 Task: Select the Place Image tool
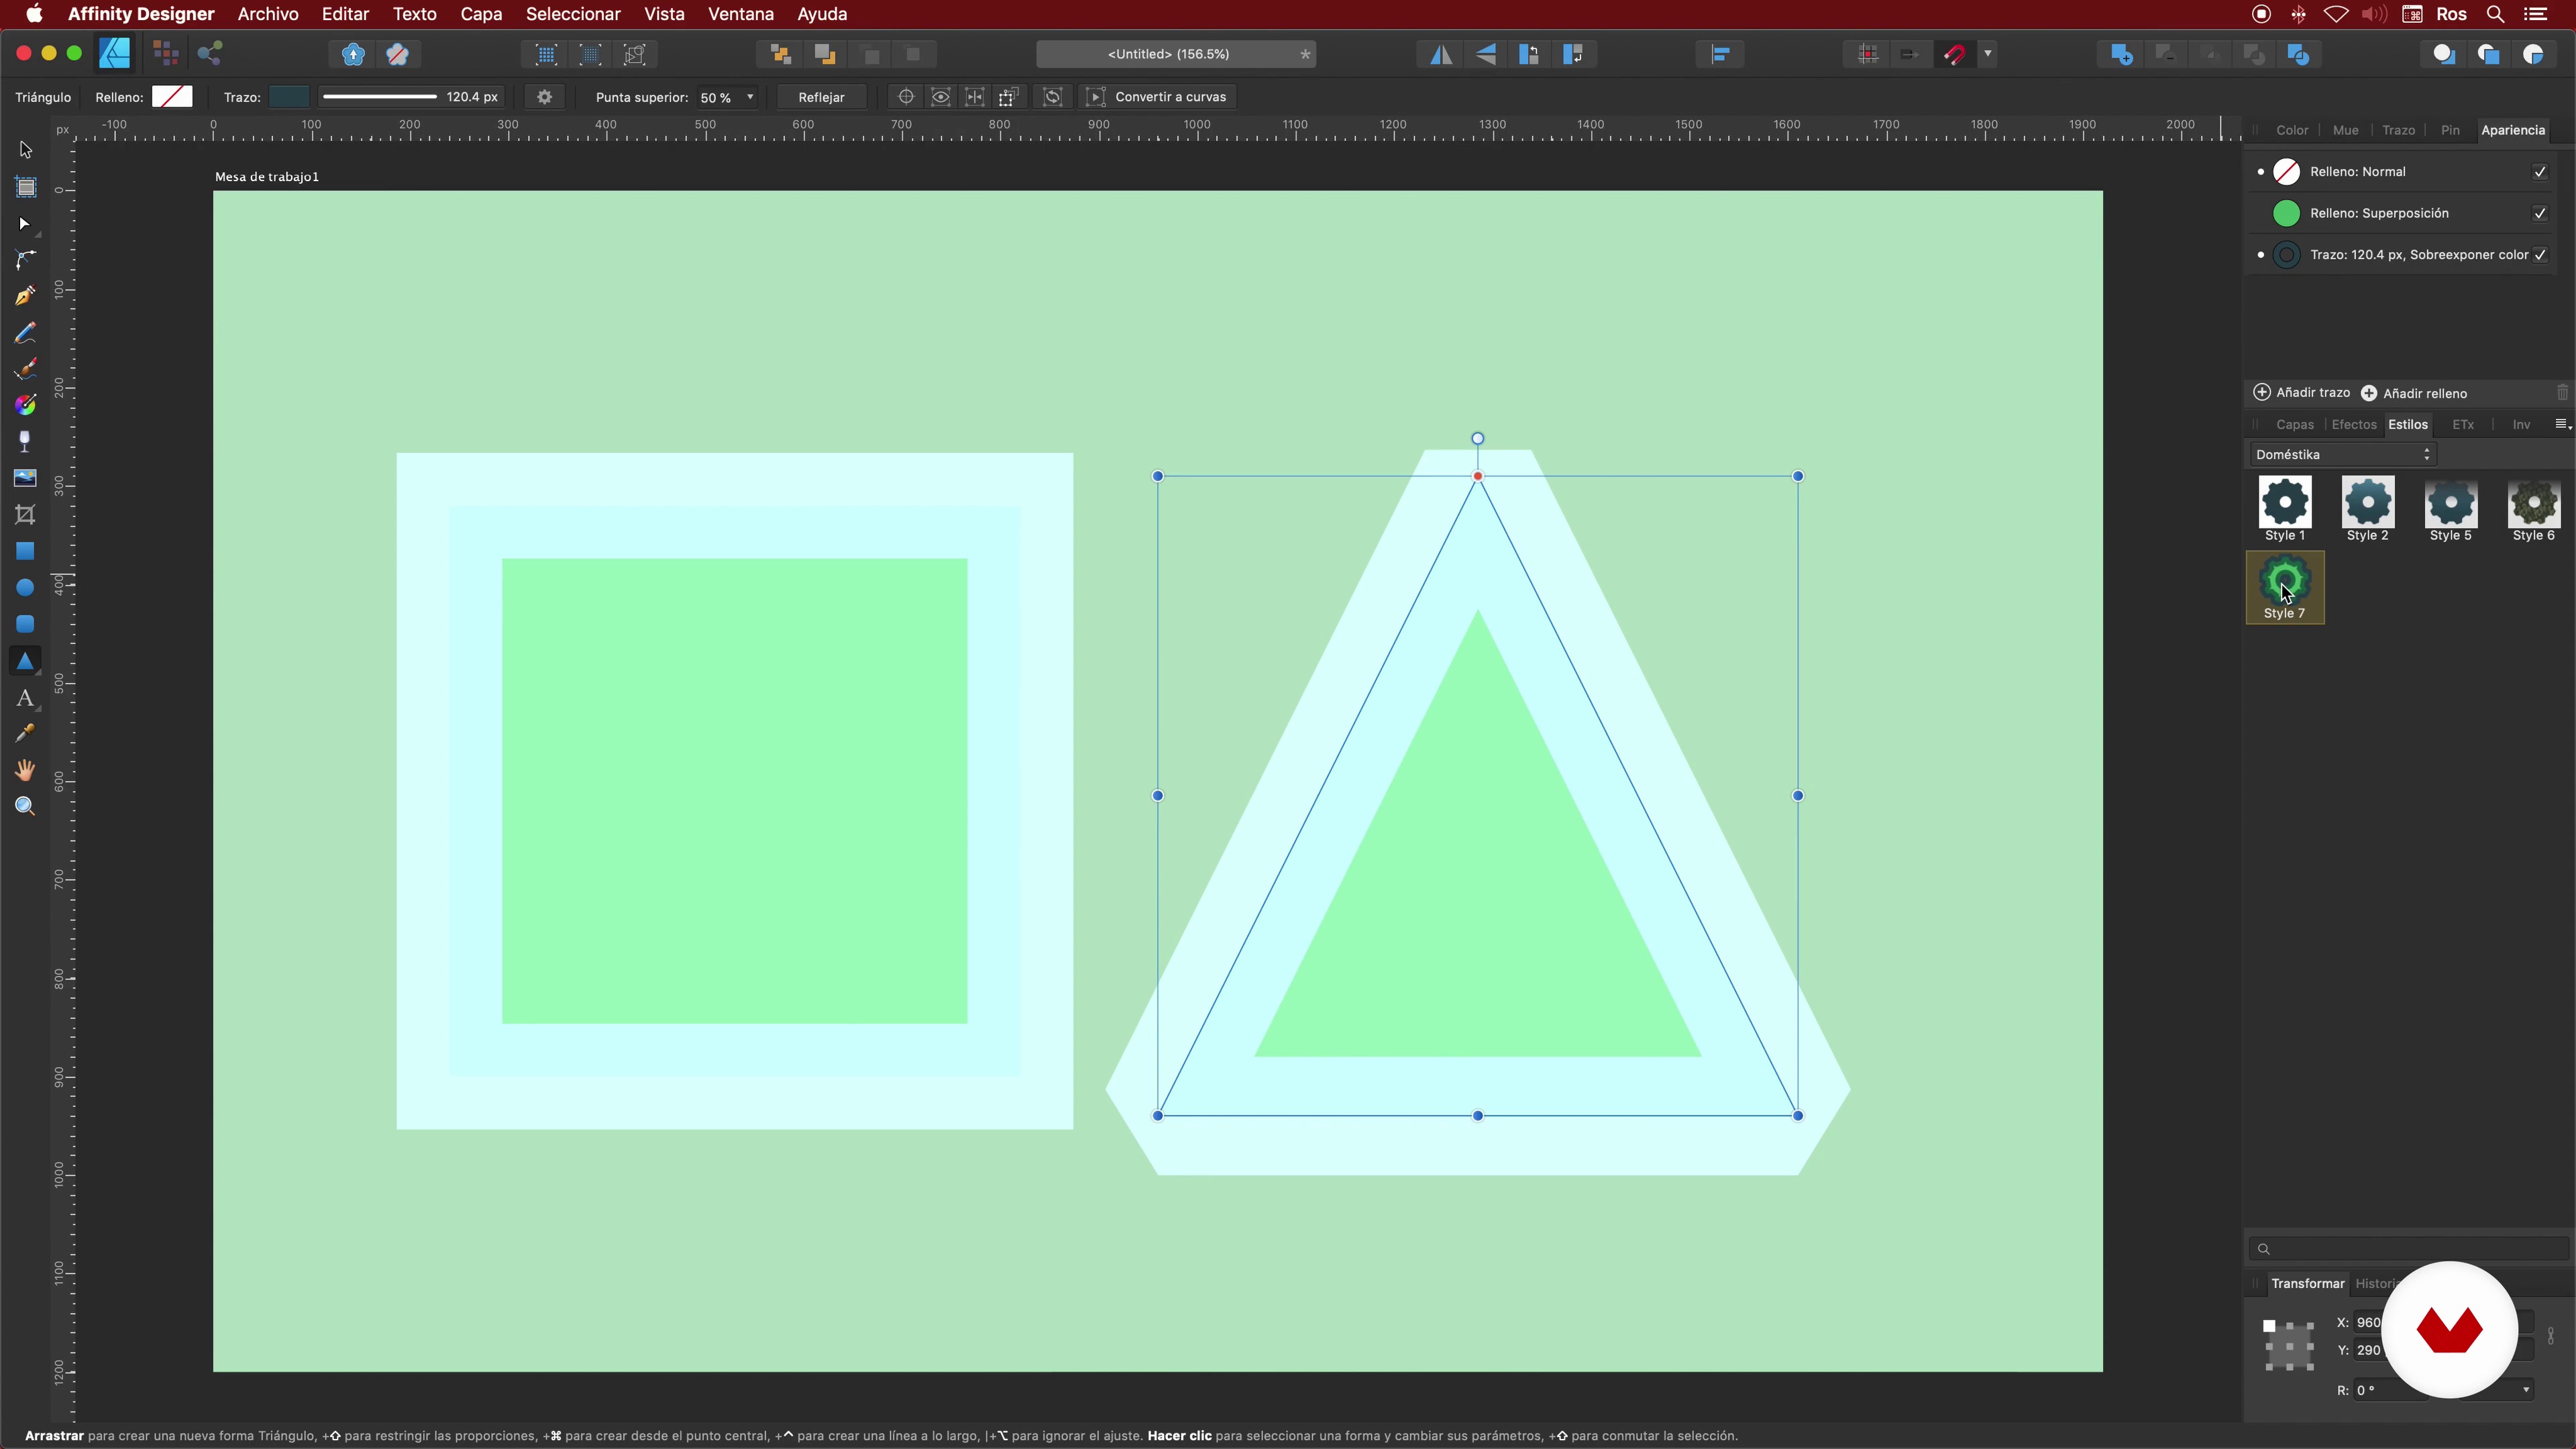coord(25,478)
